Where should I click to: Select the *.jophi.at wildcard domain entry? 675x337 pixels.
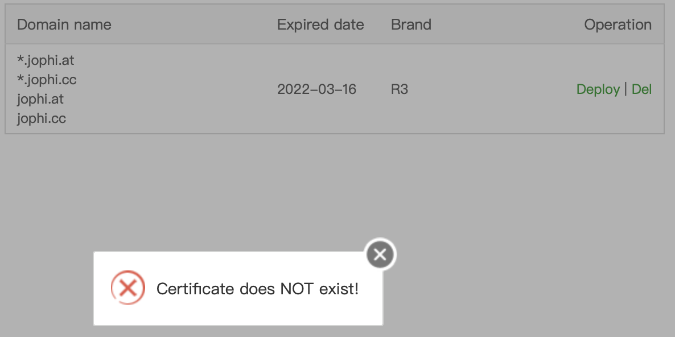46,60
